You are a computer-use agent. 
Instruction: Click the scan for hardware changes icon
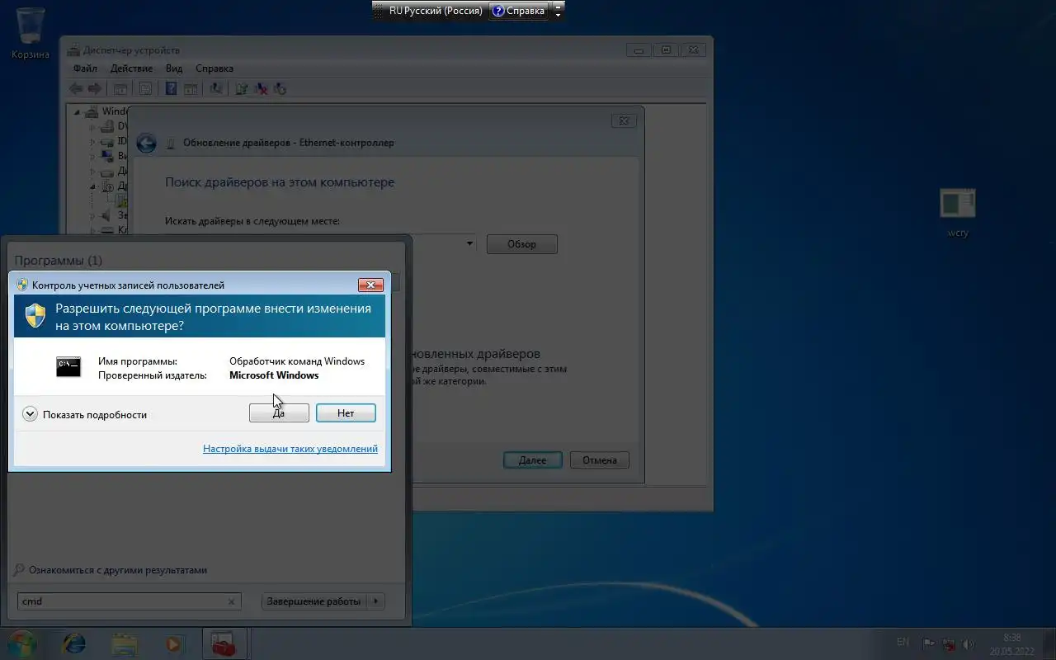click(217, 89)
